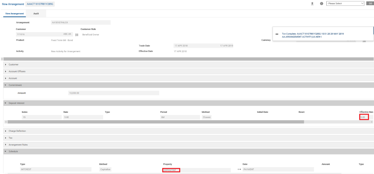Open the list icon beside customer ABC UK
Viewport: 374px width, 174px height.
pos(77,35)
